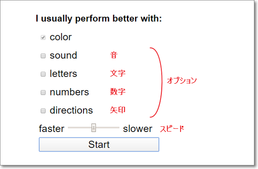Click the "slower" slider label
The height and width of the screenshot is (169, 258).
137,129
